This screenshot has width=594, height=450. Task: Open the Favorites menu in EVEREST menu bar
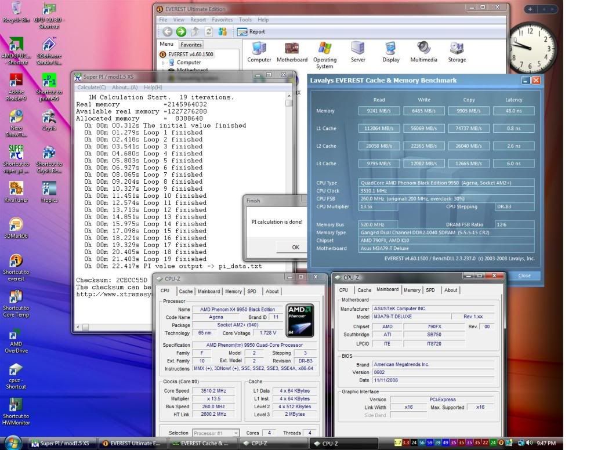(x=222, y=20)
